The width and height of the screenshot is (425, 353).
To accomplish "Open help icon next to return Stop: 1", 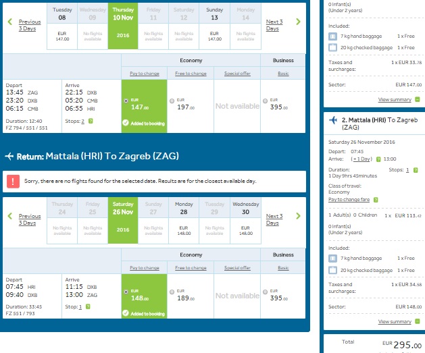I will click(89, 306).
